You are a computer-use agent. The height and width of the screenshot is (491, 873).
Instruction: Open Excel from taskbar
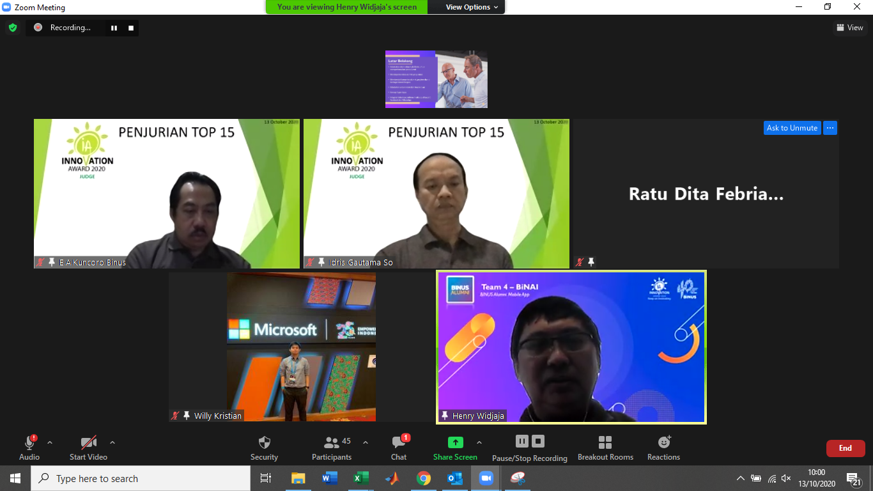pos(361,478)
